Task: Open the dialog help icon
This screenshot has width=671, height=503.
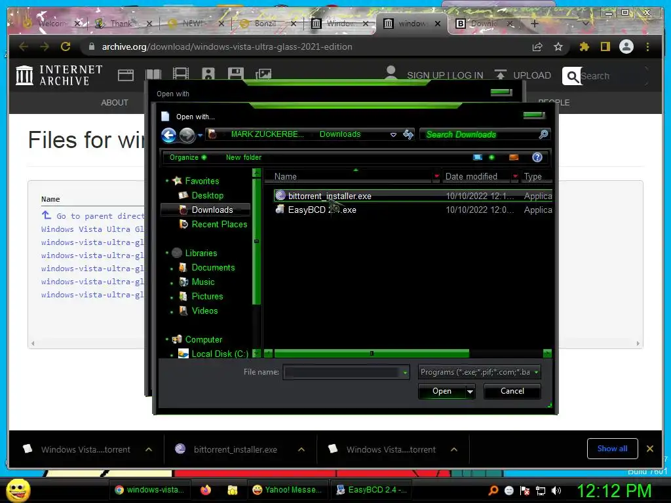Action: click(537, 157)
